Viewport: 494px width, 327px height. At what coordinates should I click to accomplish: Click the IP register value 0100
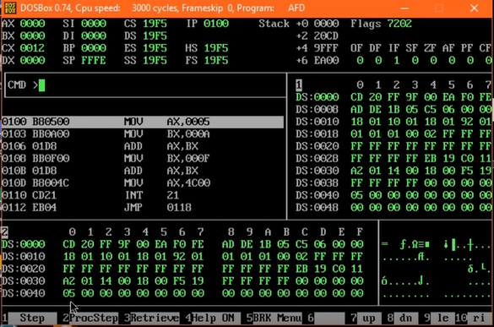coord(216,24)
